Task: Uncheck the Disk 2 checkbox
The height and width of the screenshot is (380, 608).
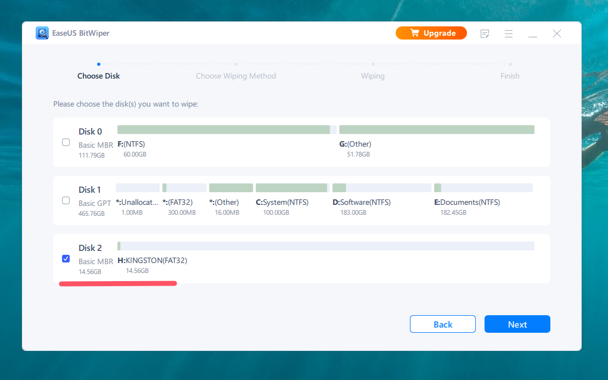Action: pos(66,259)
